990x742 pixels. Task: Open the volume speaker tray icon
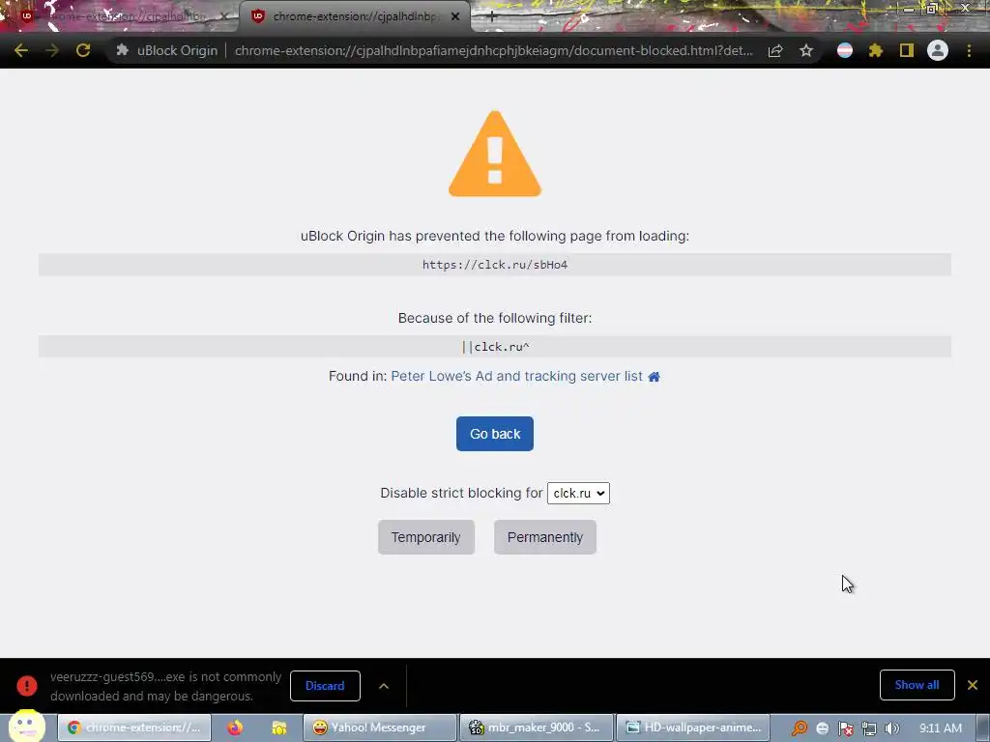891,728
